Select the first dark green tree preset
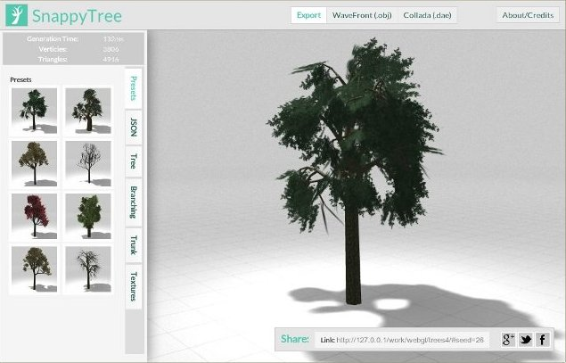Screen dimensions: 566x363 click(34, 110)
